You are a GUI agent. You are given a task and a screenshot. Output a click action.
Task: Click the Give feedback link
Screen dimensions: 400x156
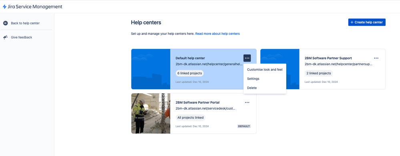point(22,37)
